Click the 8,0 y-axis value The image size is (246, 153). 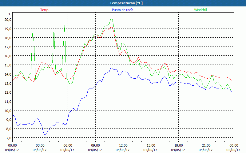tap(9, 129)
